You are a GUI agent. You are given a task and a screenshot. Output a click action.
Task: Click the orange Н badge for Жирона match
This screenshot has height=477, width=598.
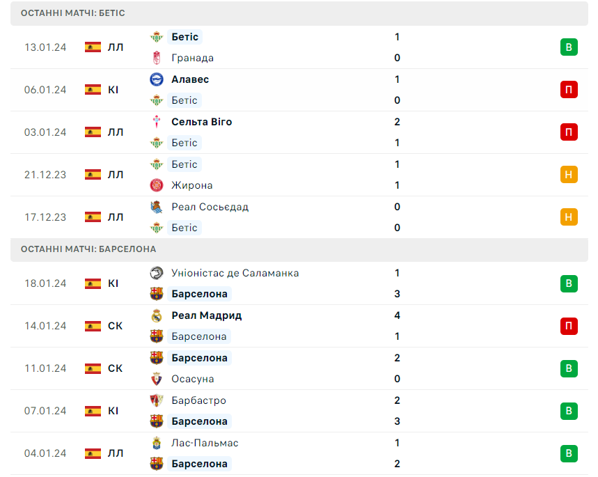tap(569, 174)
